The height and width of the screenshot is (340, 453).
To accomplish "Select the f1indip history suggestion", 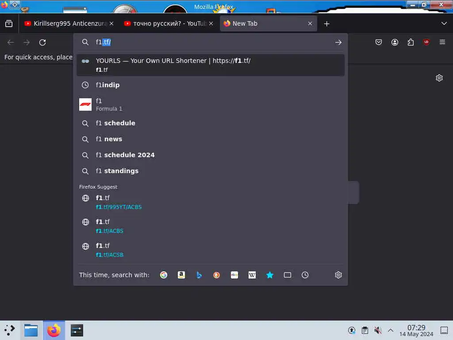I will click(x=210, y=85).
